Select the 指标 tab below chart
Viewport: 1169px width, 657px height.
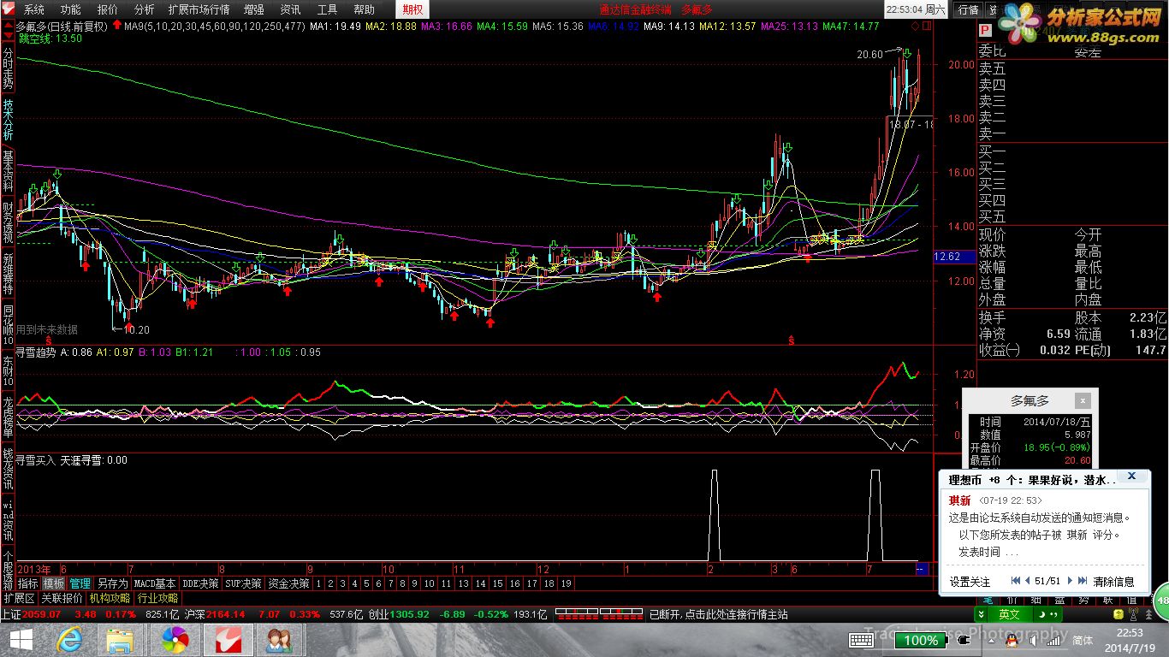pos(28,583)
